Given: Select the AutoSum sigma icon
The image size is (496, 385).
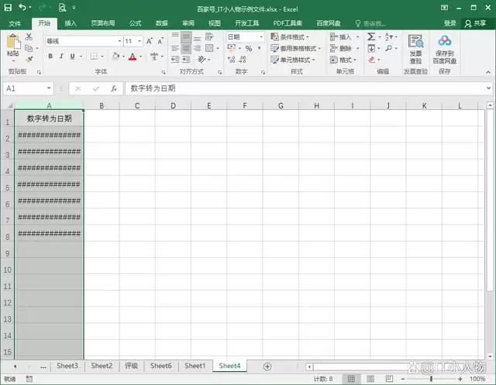Looking at the screenshot, I should tap(371, 37).
